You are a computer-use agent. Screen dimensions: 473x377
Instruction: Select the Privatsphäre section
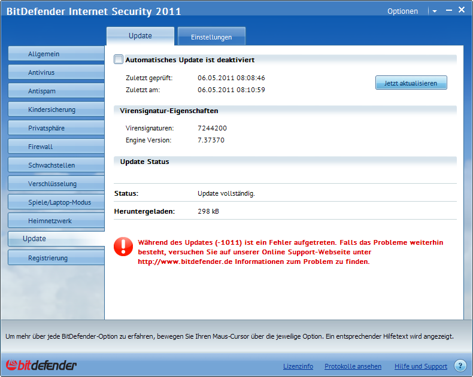(x=56, y=128)
